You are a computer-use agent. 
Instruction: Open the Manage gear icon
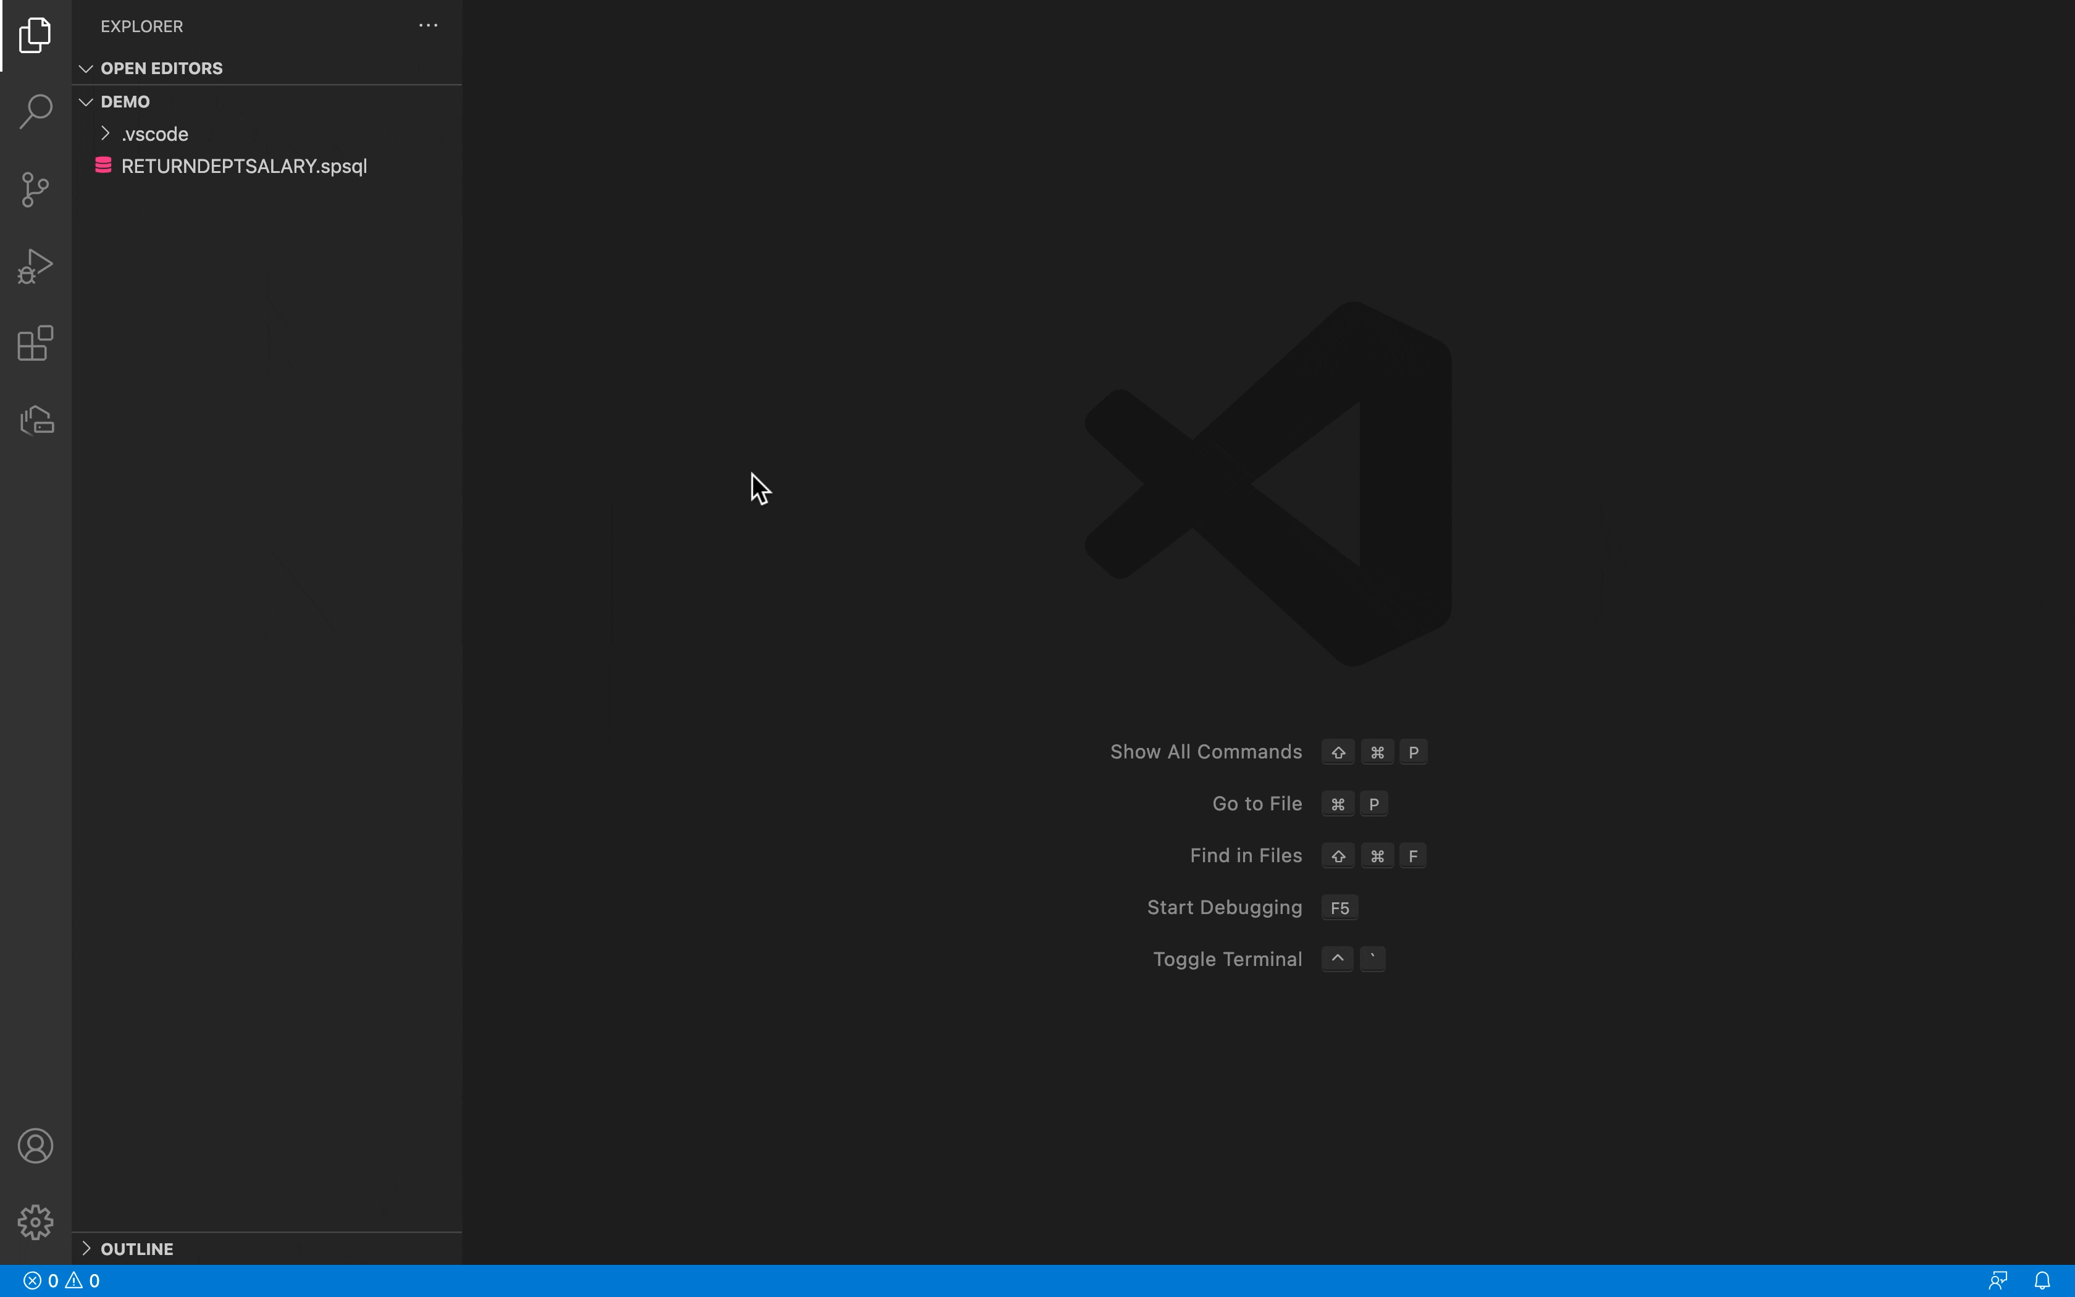coord(35,1222)
